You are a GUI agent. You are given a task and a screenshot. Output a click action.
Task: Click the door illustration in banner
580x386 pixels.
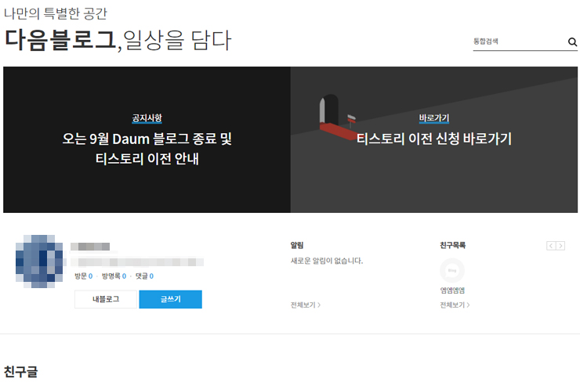337,117
